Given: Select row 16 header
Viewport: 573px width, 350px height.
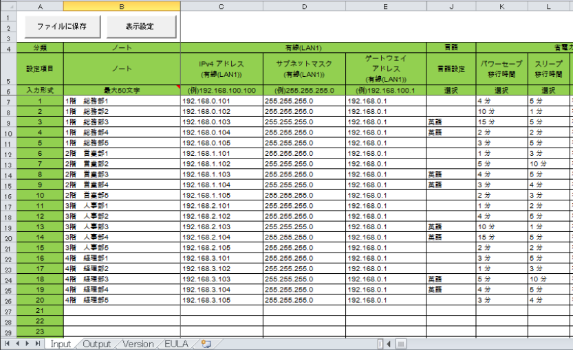Looking at the screenshot, I should pos(8,196).
